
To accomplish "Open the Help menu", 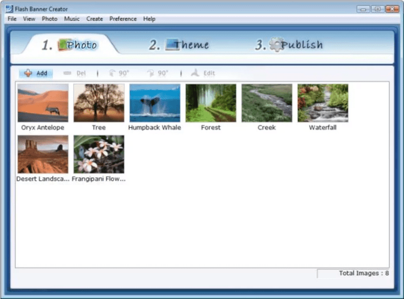I will click(x=149, y=19).
